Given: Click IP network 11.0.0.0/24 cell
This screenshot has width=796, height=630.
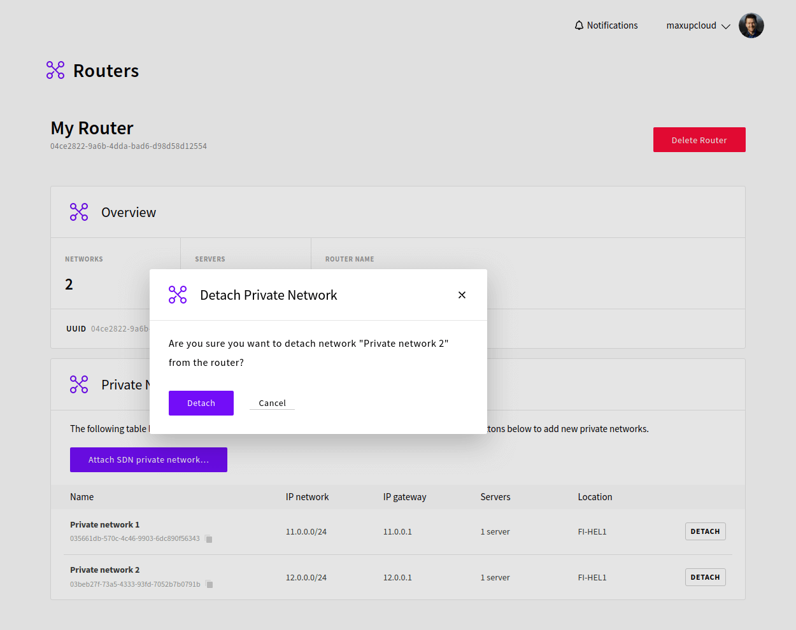Looking at the screenshot, I should 306,531.
